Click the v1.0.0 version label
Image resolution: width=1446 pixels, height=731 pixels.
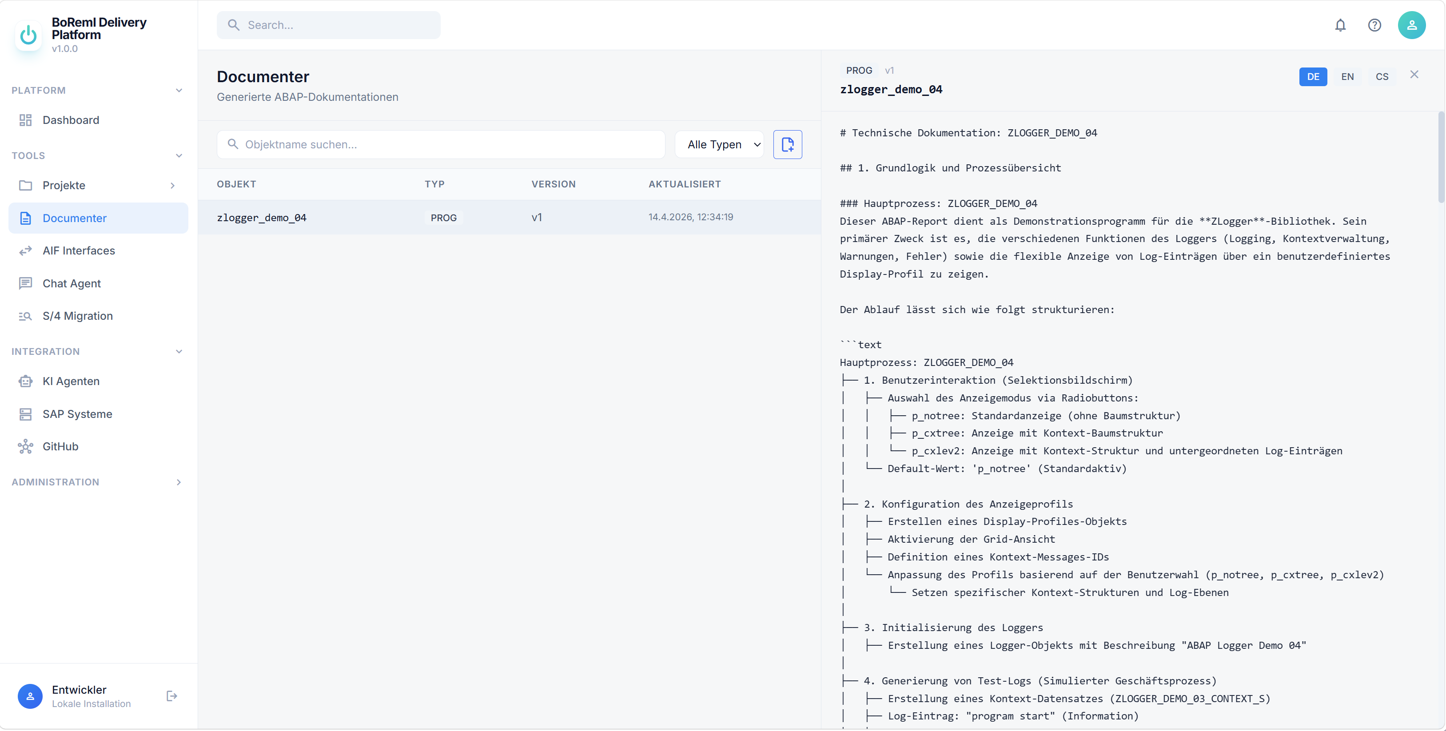[x=64, y=49]
